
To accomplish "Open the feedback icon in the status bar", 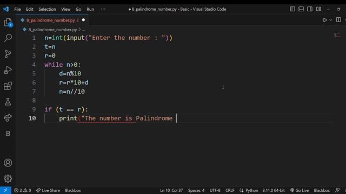I will pyautogui.click(x=337, y=190).
